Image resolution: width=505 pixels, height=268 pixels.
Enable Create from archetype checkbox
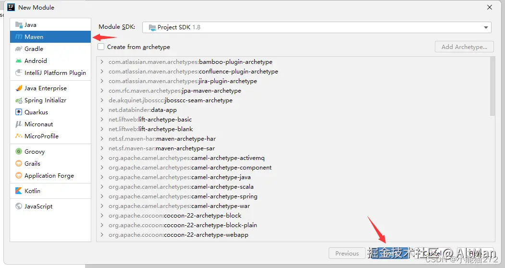click(101, 47)
